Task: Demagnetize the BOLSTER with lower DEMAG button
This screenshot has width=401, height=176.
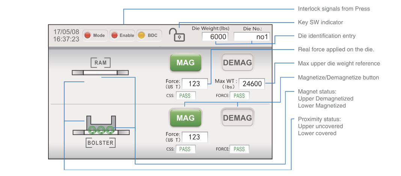Action: [x=238, y=118]
